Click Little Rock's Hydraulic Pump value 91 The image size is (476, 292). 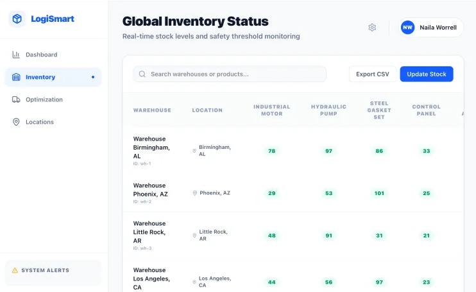point(328,236)
